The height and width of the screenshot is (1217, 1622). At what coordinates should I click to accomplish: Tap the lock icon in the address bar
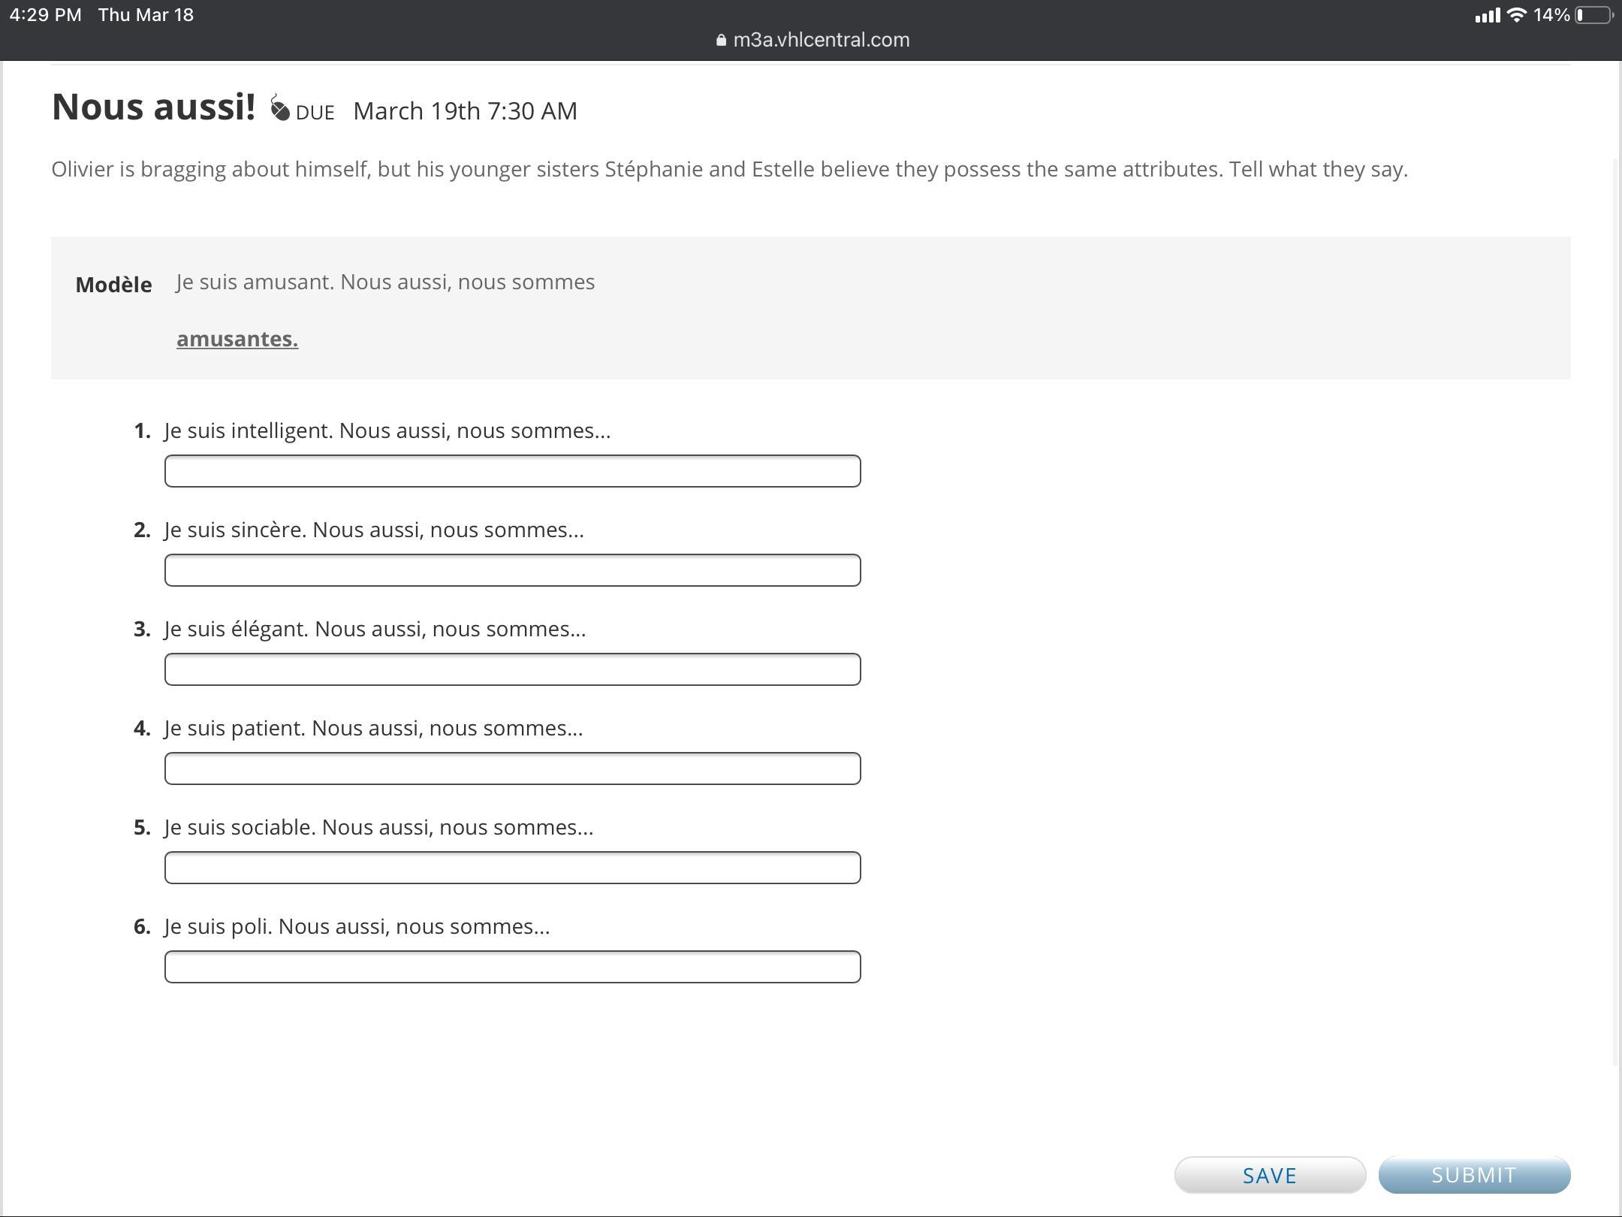(721, 41)
